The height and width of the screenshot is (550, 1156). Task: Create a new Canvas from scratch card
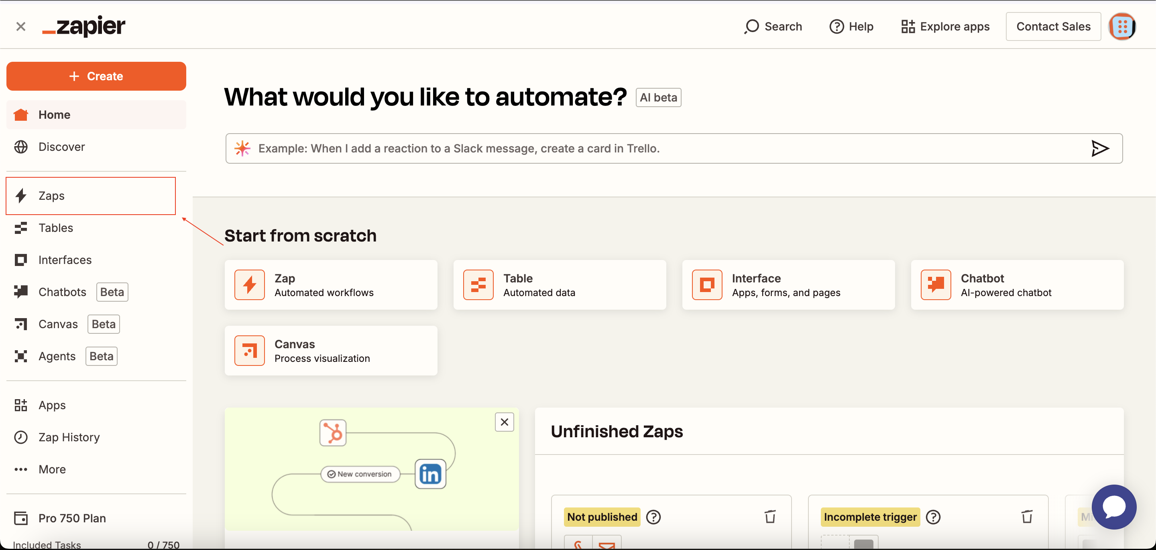(x=331, y=351)
